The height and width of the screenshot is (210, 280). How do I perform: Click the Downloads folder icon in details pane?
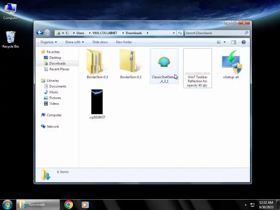(x=46, y=175)
